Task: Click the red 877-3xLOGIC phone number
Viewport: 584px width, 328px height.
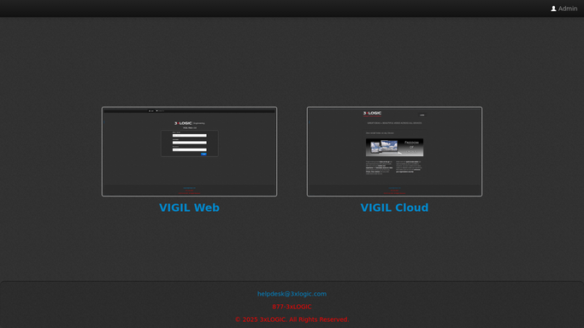Action: coord(292,307)
